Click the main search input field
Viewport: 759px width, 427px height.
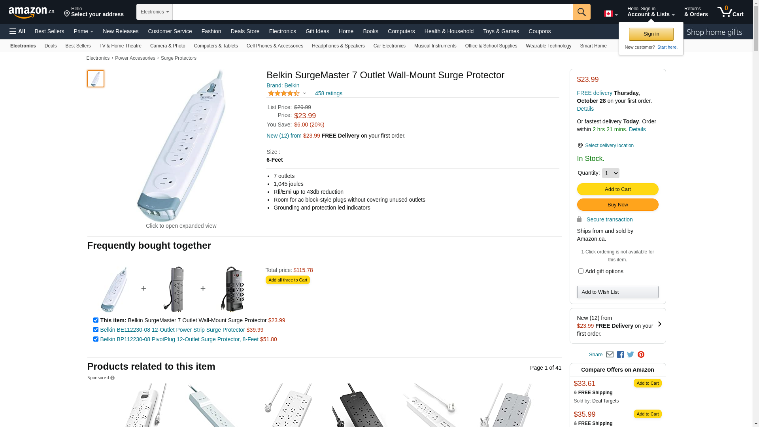372,12
